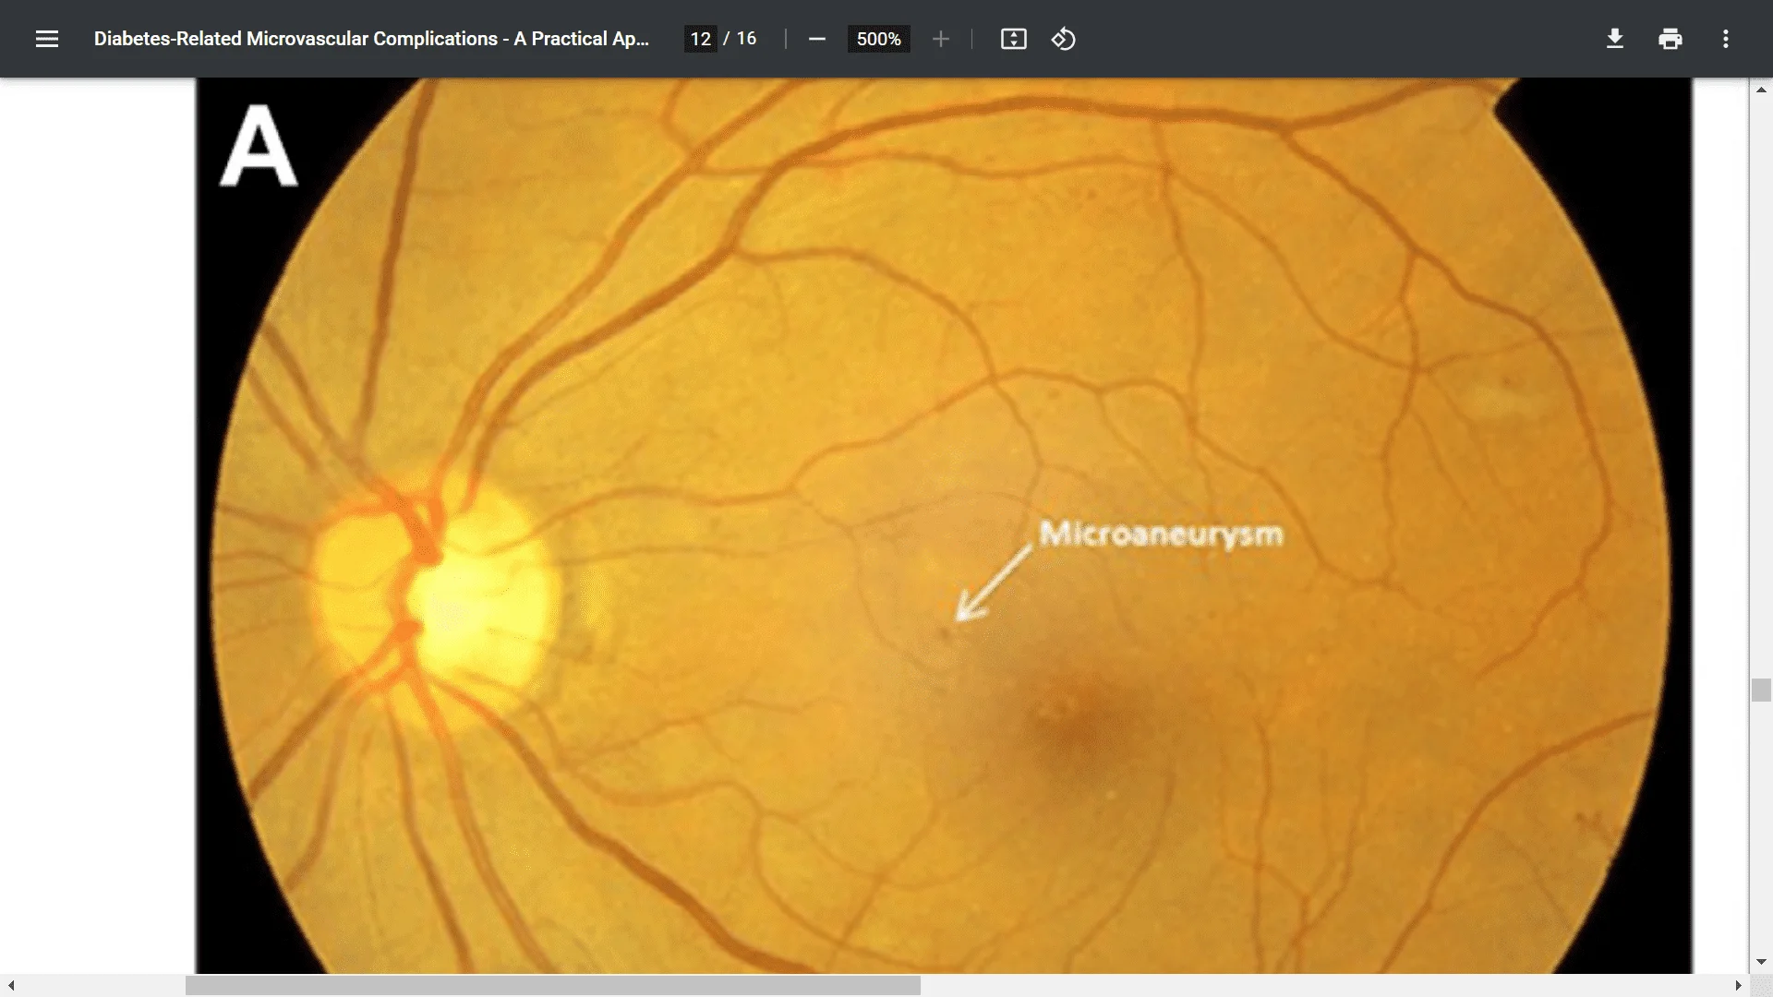
Task: Click the Microaneurysm label in the image
Action: (x=1161, y=535)
